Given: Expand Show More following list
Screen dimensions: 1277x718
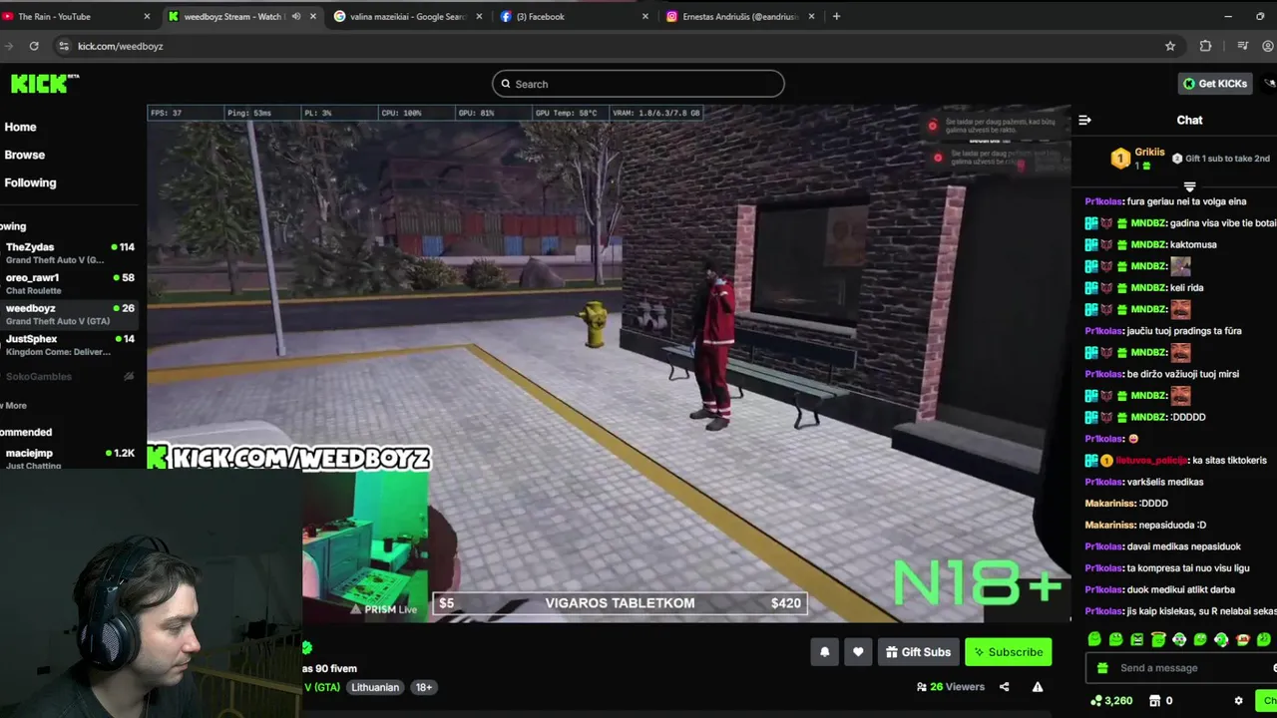Looking at the screenshot, I should (14, 406).
